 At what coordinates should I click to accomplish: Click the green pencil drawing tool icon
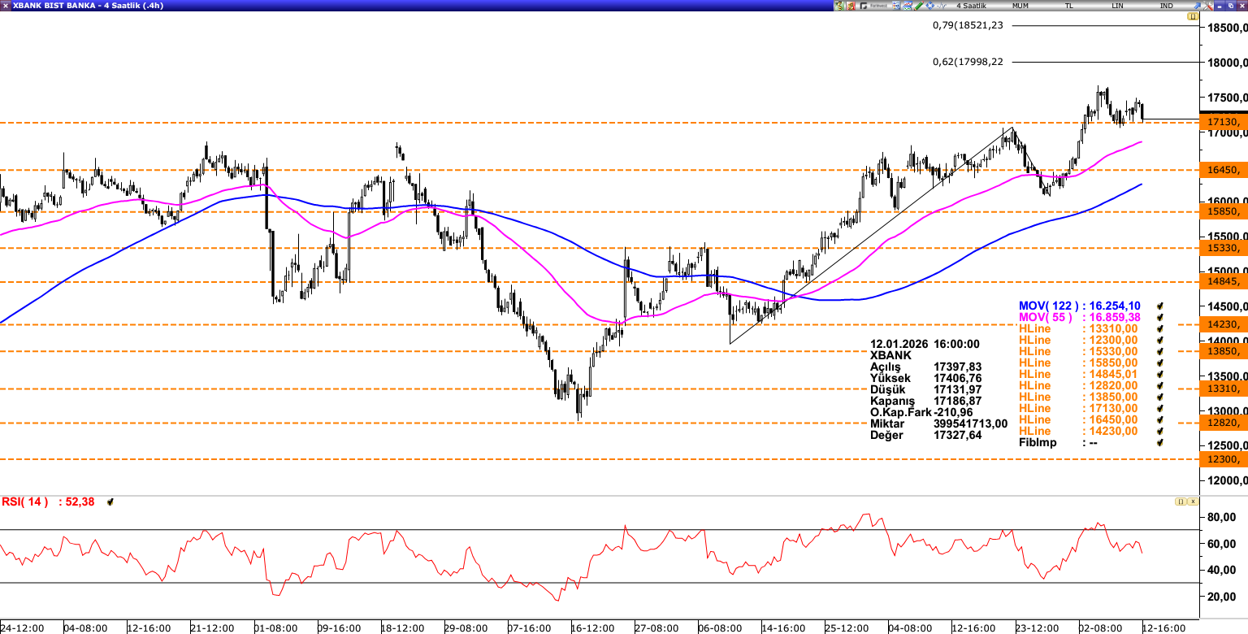click(x=919, y=6)
